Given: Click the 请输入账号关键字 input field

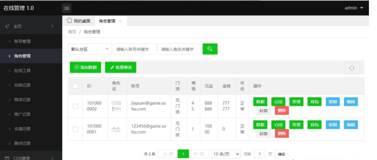Looking at the screenshot, I should coord(135,49).
